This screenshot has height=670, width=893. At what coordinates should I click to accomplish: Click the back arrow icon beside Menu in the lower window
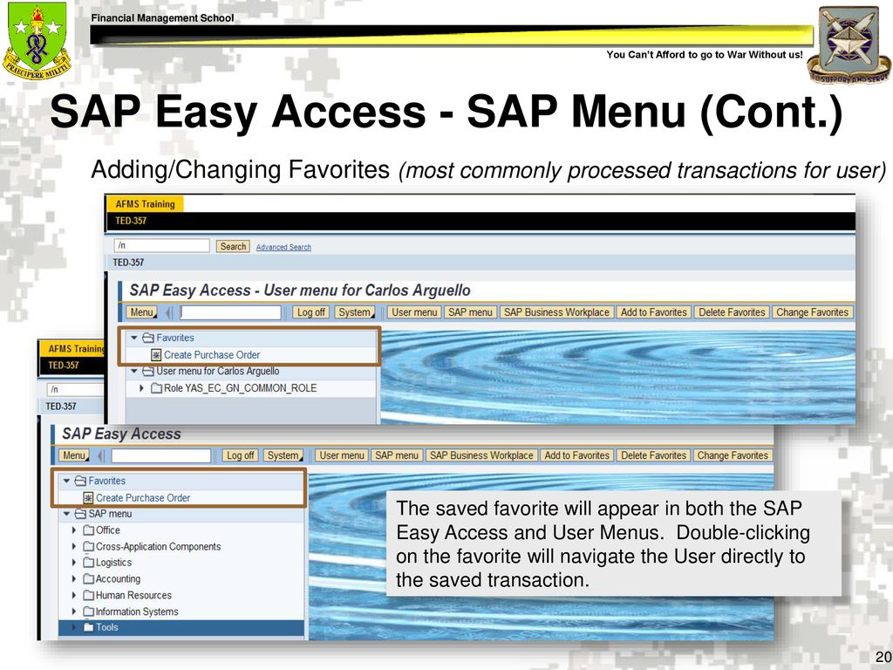[x=101, y=455]
